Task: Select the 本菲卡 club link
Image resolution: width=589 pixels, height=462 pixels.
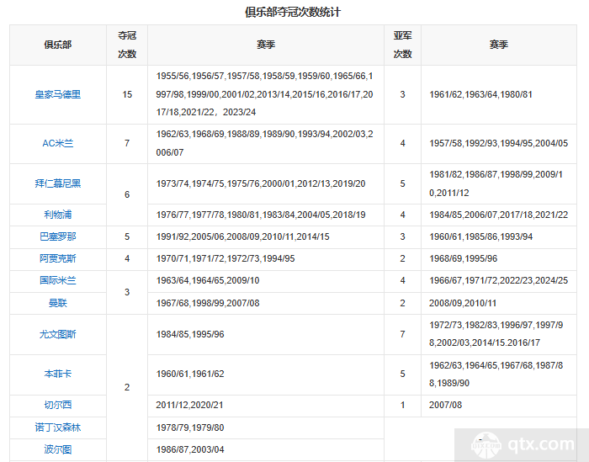Action: click(x=58, y=373)
